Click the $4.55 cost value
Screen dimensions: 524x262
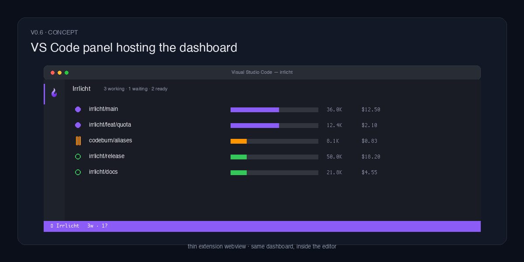pos(369,172)
